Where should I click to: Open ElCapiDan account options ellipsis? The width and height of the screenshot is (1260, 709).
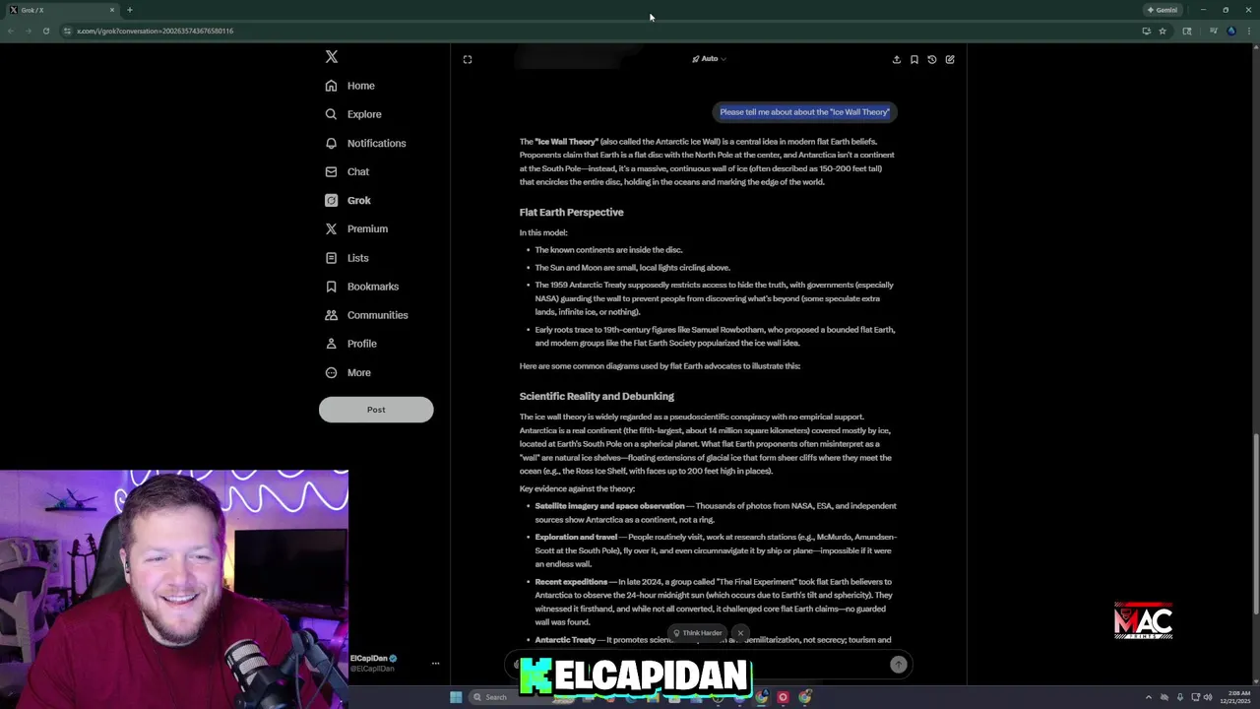point(435,664)
